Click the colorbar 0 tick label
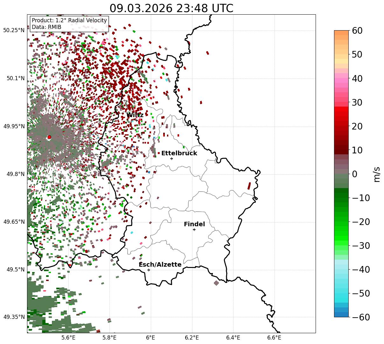The height and width of the screenshot is (344, 384). pos(354,174)
